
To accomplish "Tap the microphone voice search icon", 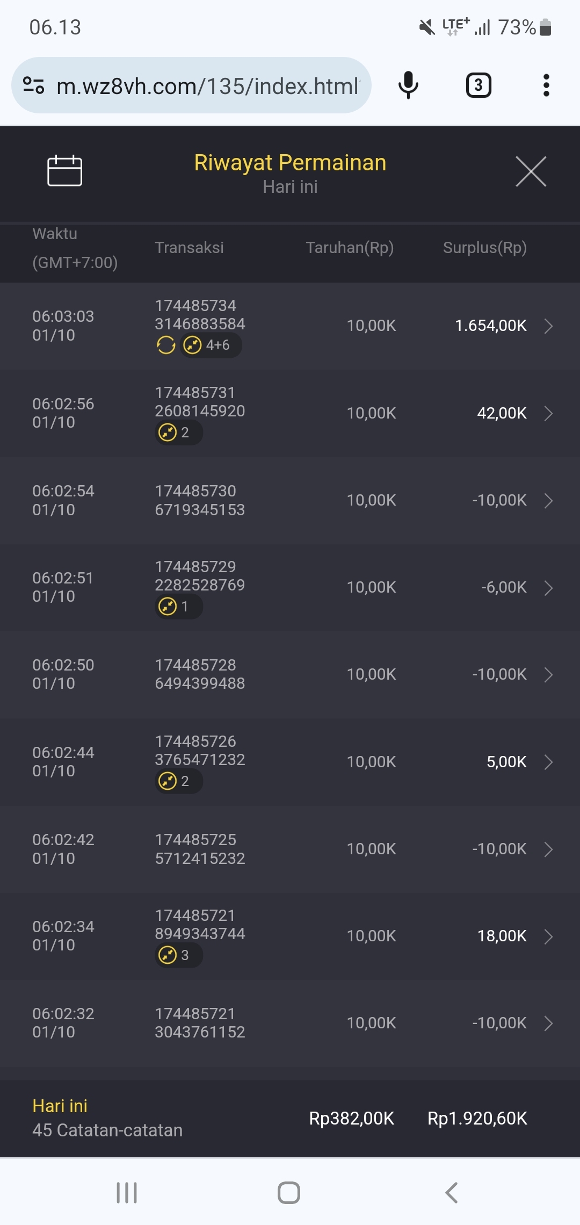I will pyautogui.click(x=408, y=85).
